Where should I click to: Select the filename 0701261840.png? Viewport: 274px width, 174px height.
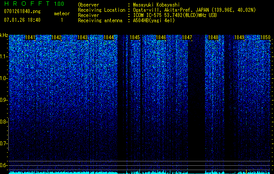22,12
